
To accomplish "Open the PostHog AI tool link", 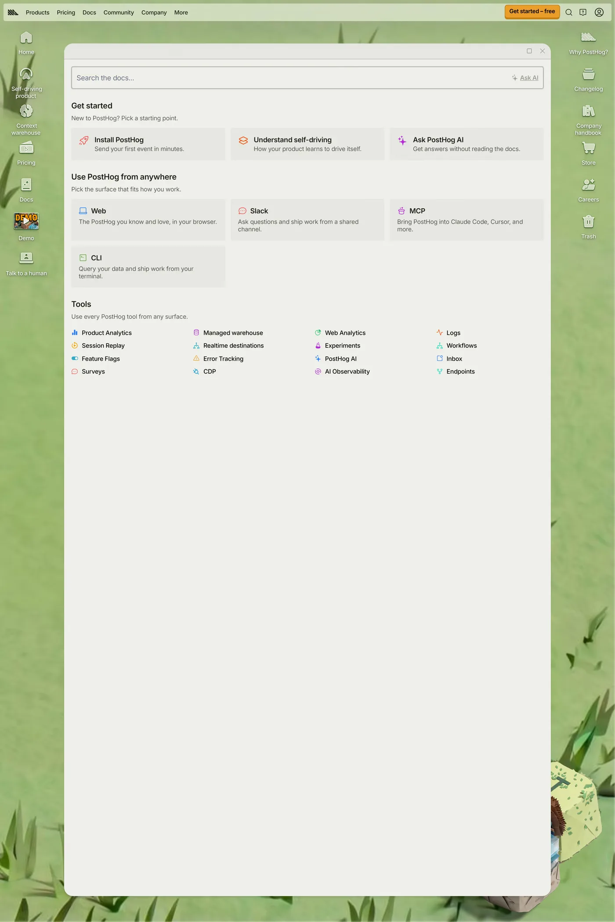I will (336, 359).
